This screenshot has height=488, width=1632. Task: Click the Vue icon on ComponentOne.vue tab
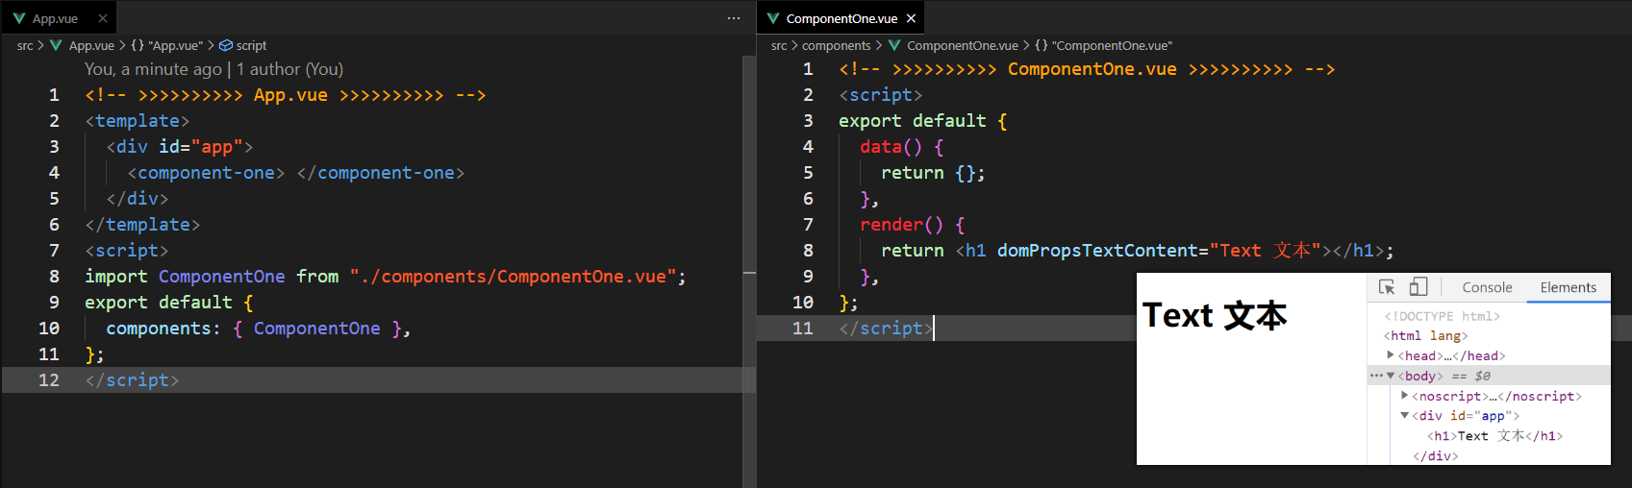click(x=773, y=18)
